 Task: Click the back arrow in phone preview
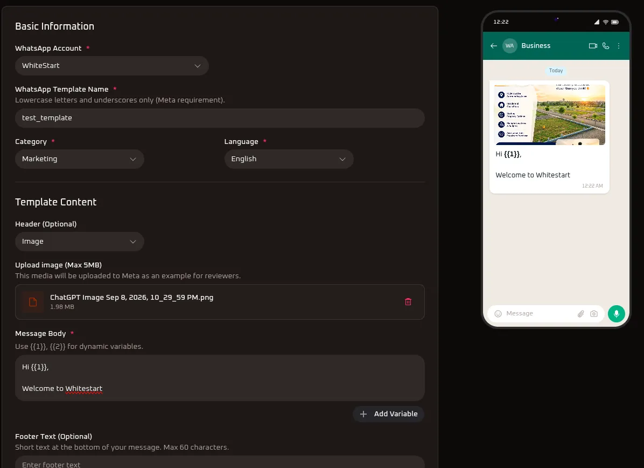(x=494, y=46)
